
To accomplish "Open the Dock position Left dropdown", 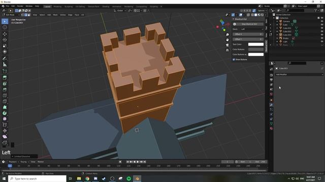I will pos(252,29).
